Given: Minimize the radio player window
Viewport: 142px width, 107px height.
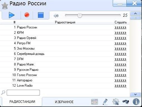Looking at the screenshot, I should (120, 4).
